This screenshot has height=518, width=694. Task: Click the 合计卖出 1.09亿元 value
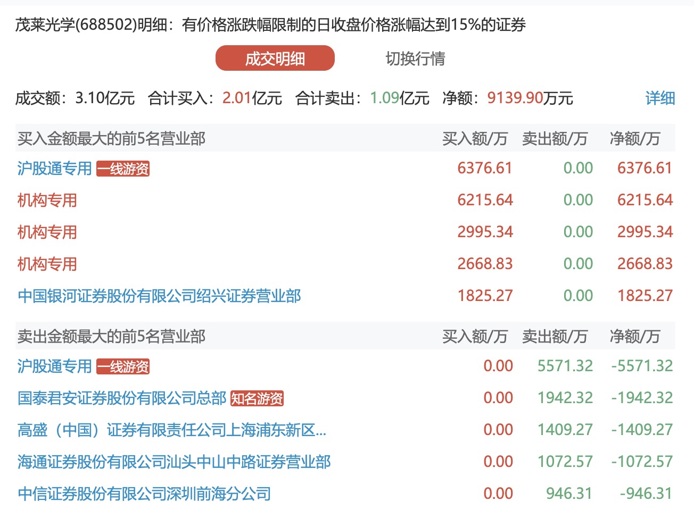[400, 98]
